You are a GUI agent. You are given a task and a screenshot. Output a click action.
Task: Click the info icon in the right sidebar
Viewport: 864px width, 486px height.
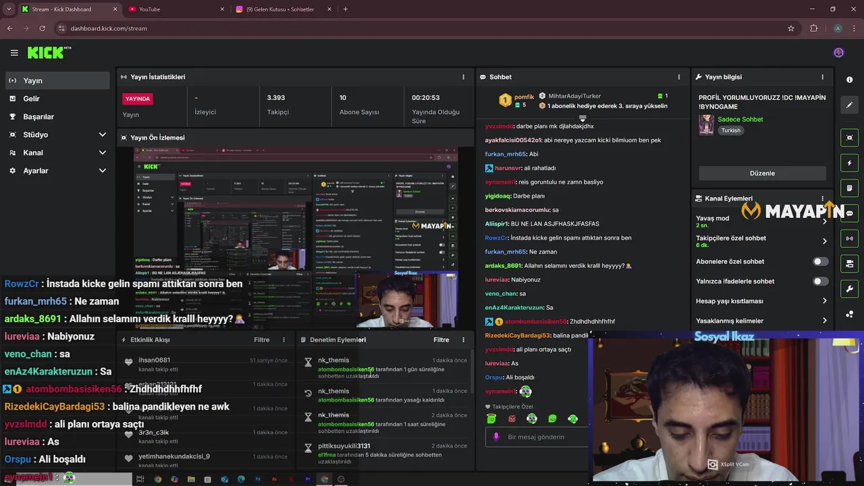click(849, 80)
